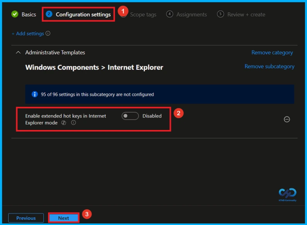This screenshot has width=307, height=225.
Task: Click the Disabled status label
Action: 152,116
